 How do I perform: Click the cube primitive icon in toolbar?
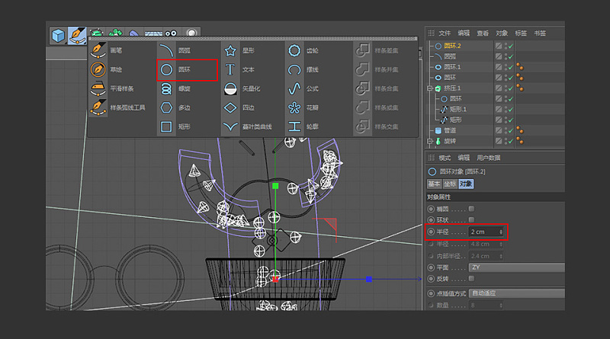pyautogui.click(x=58, y=35)
